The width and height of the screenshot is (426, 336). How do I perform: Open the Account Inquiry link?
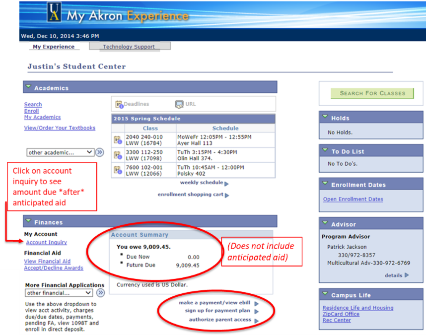coord(47,242)
